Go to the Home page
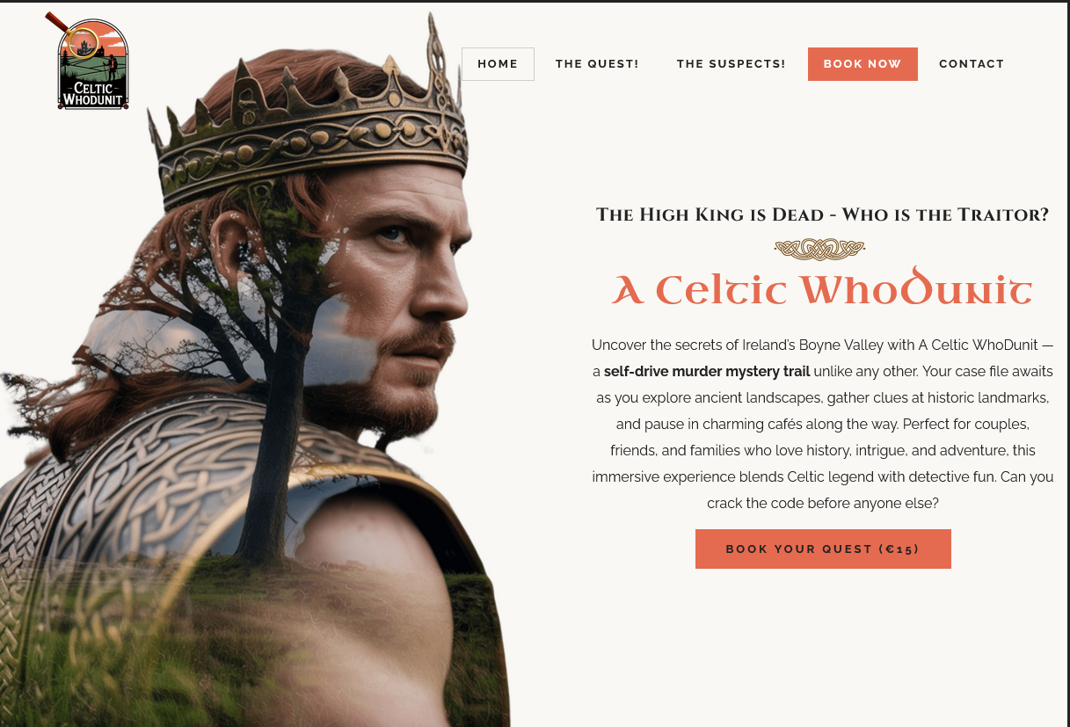Viewport: 1070px width, 727px height. point(498,64)
